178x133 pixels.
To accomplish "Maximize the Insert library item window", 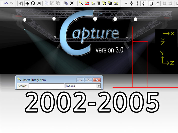I will tap(88, 80).
